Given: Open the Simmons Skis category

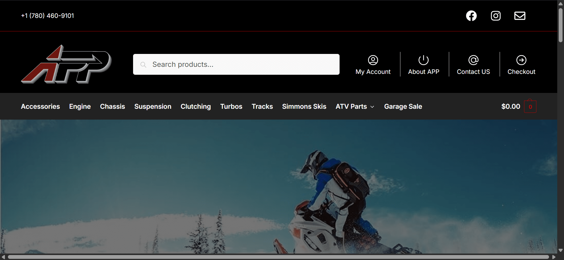Looking at the screenshot, I should click(304, 106).
